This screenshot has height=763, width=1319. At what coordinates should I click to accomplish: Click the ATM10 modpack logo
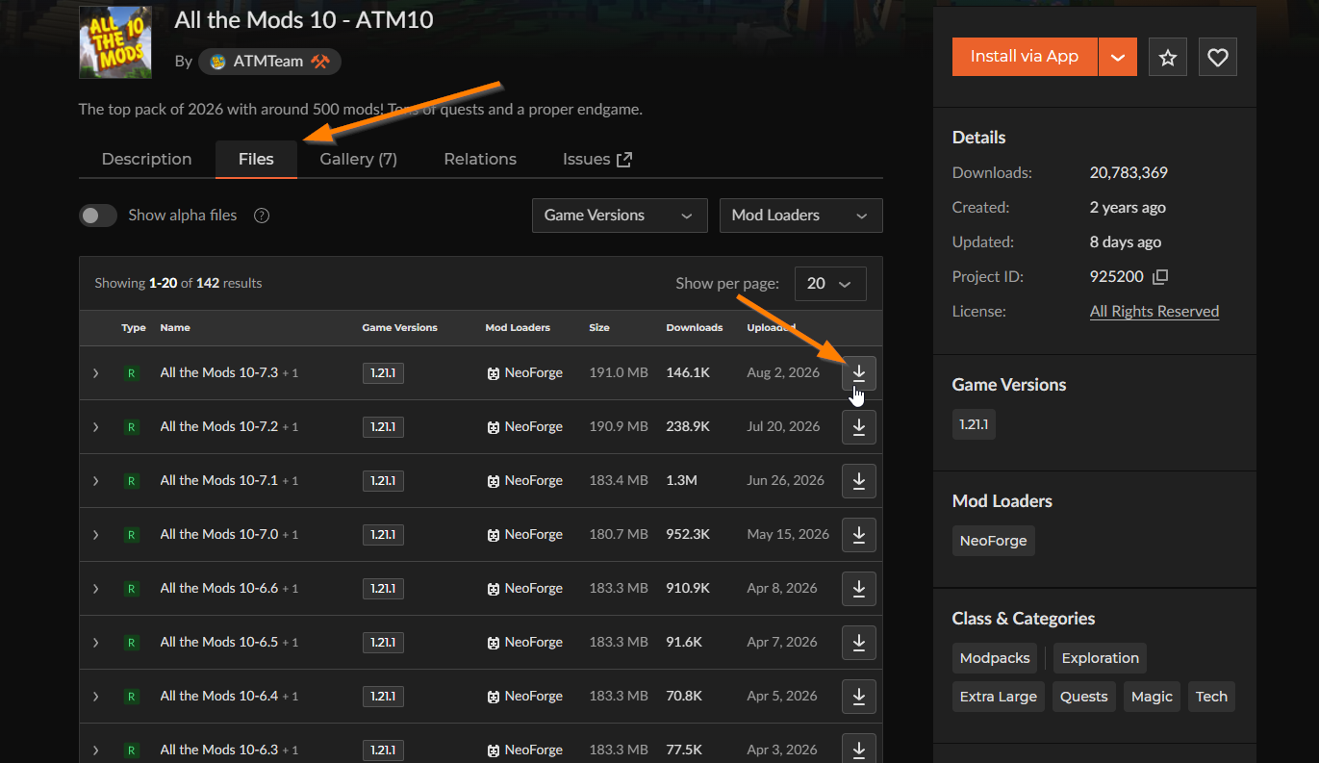click(x=115, y=42)
